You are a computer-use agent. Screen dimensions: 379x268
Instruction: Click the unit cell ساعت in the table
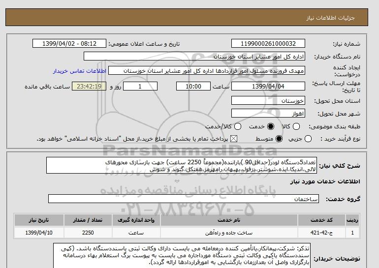pos(136,233)
